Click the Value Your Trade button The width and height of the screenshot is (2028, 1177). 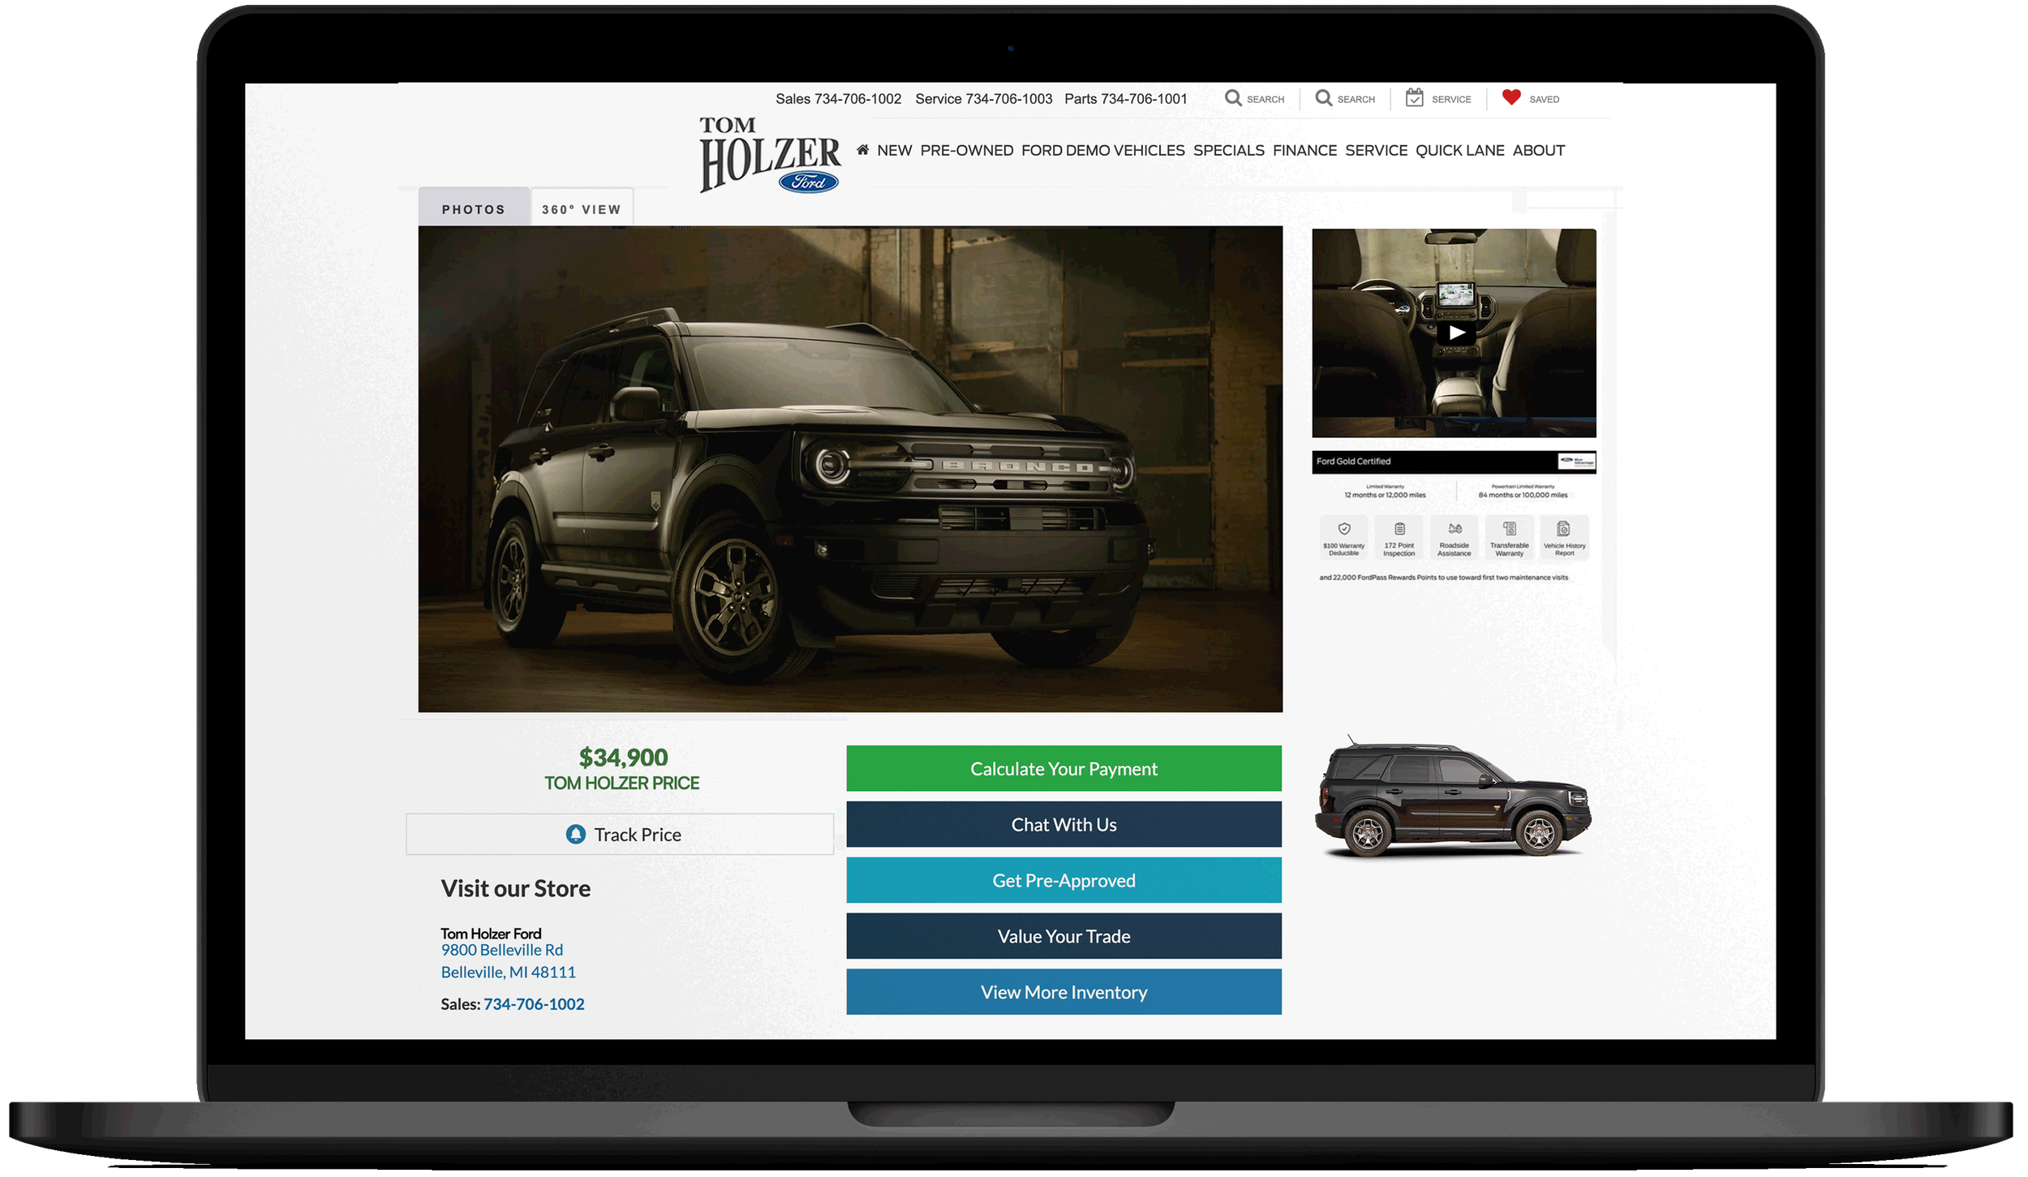[1063, 936]
